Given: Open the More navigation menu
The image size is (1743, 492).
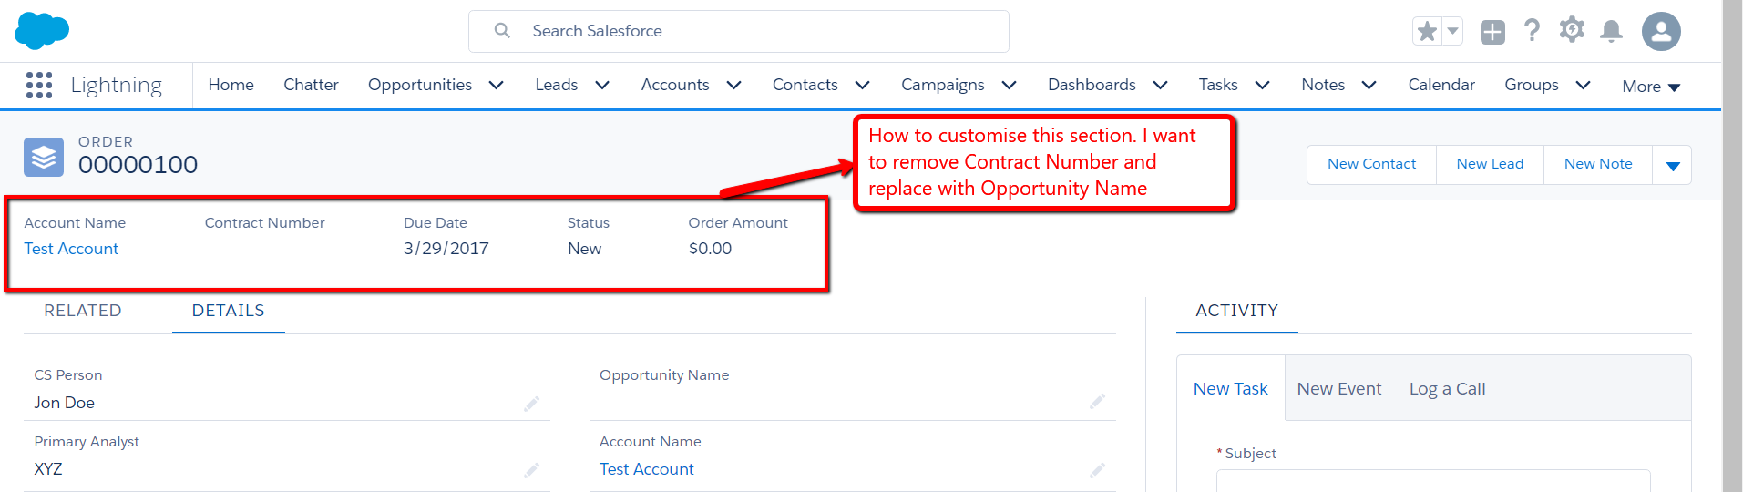Looking at the screenshot, I should pyautogui.click(x=1651, y=87).
